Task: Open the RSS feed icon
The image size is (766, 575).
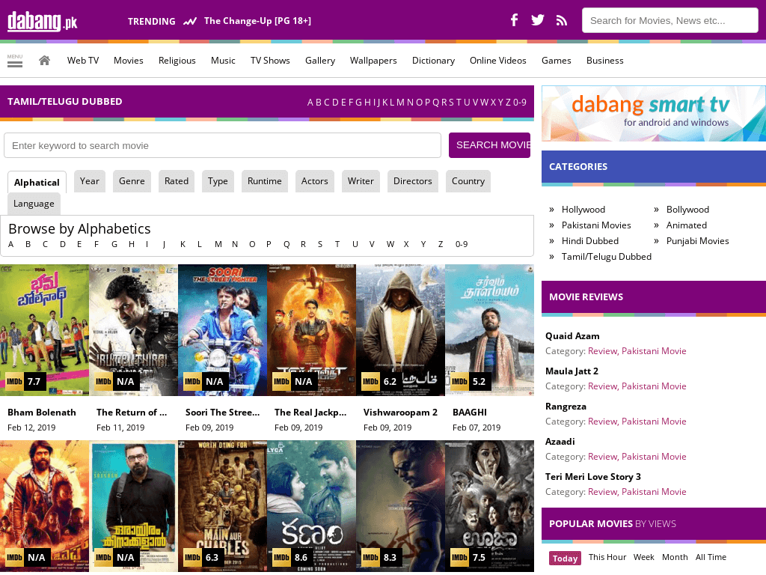Action: click(x=562, y=20)
